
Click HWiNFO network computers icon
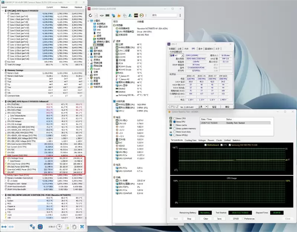[x=32, y=226]
